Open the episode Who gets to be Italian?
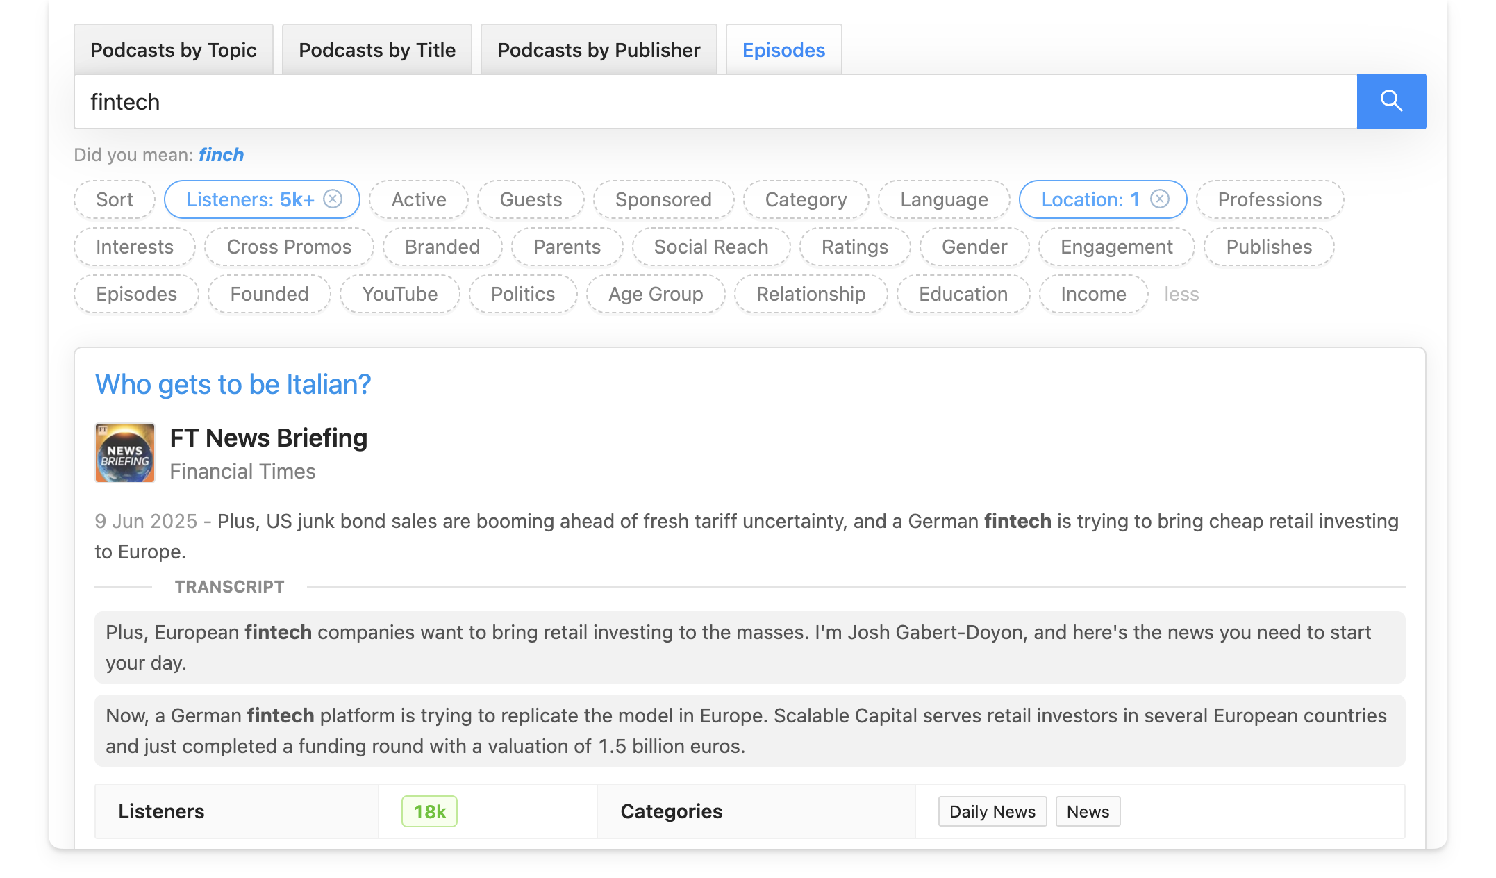The height and width of the screenshot is (878, 1496). coord(233,384)
